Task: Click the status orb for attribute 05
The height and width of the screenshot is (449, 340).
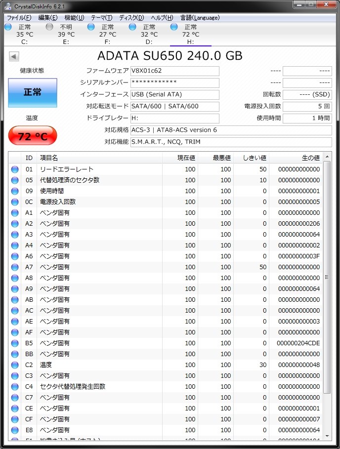Action: click(x=15, y=180)
